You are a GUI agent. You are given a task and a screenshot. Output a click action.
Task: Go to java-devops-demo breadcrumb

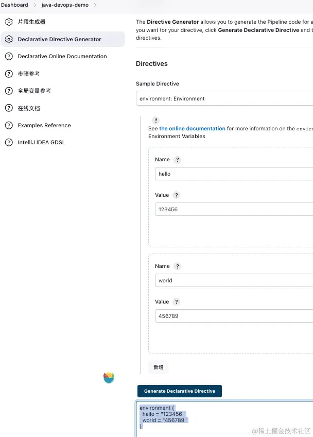[x=65, y=5]
